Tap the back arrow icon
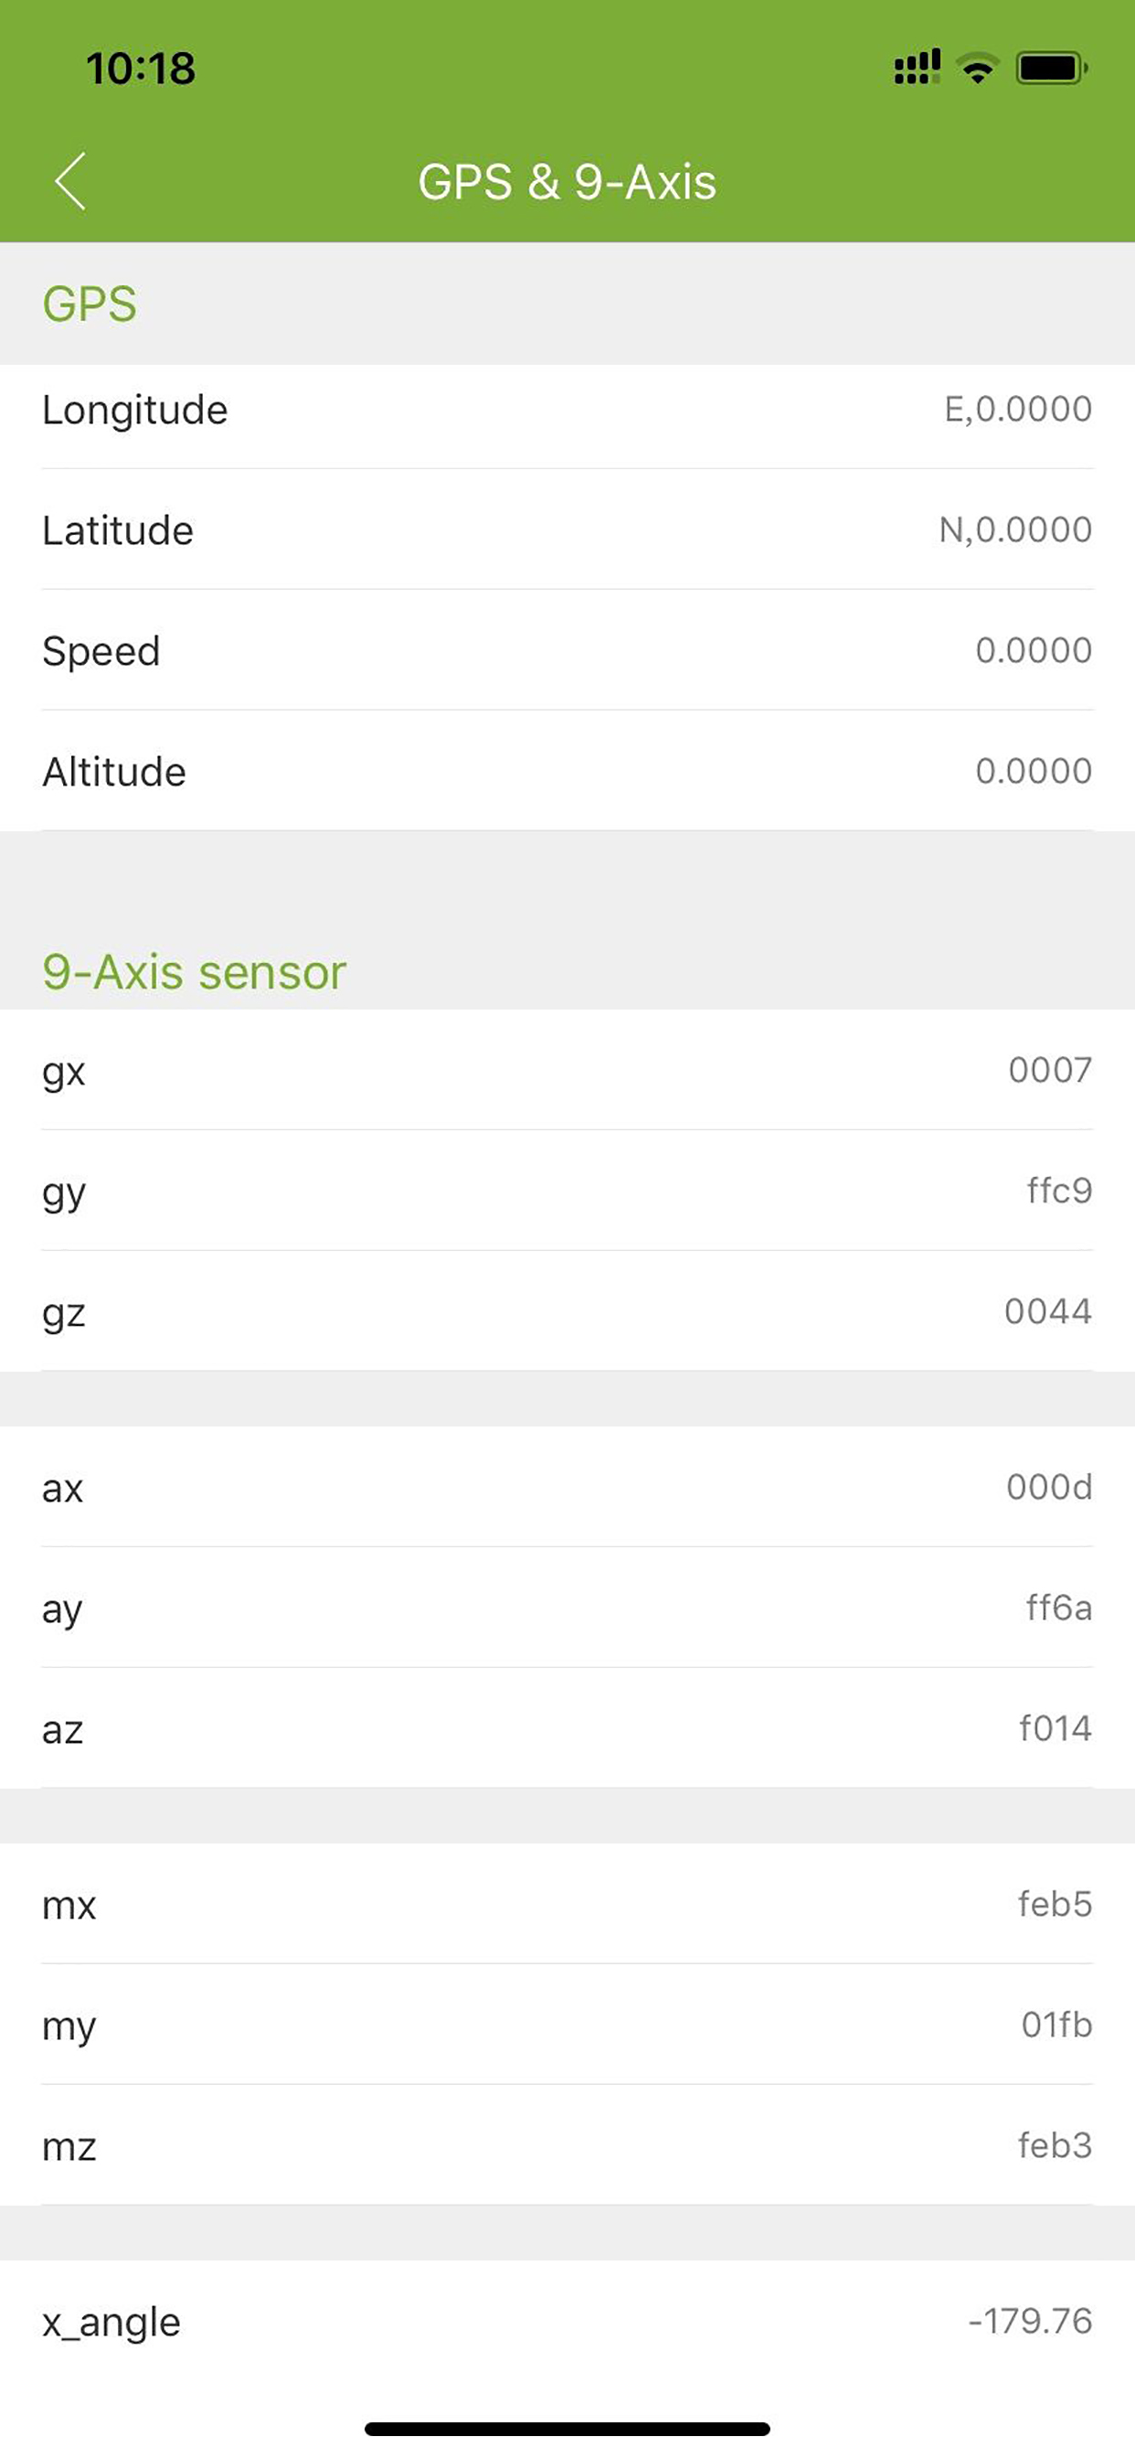Screen dimensions: 1135x2458 70,180
